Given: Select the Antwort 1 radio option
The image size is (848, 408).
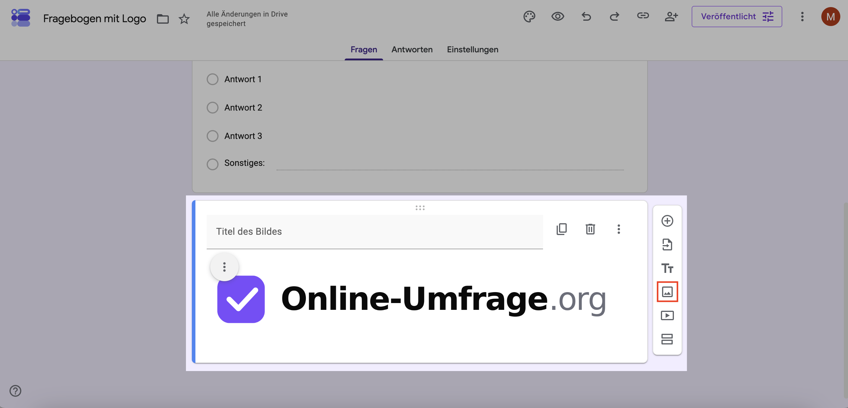Looking at the screenshot, I should pos(212,79).
